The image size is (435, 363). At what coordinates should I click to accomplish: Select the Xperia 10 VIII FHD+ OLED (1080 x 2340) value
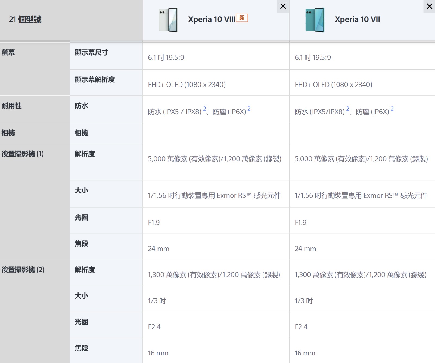[x=187, y=85]
